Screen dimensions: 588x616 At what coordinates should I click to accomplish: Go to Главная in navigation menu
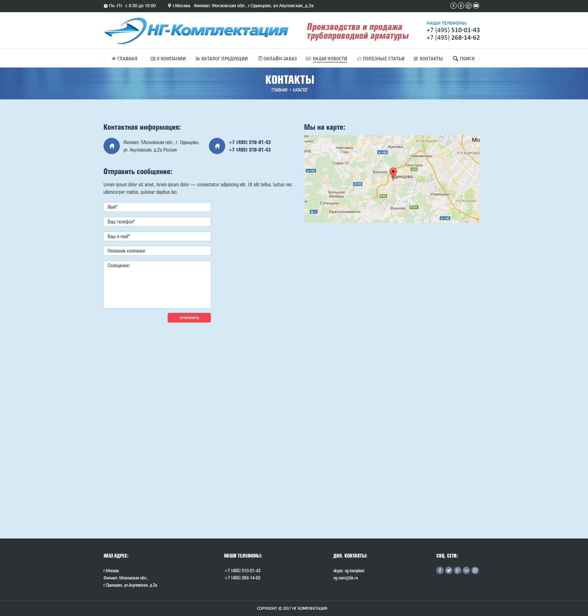(x=124, y=58)
